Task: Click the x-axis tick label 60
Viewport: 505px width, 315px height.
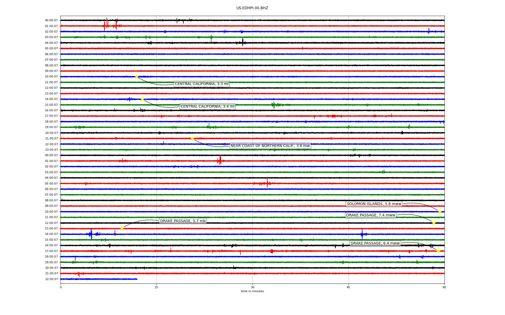Action: point(444,287)
